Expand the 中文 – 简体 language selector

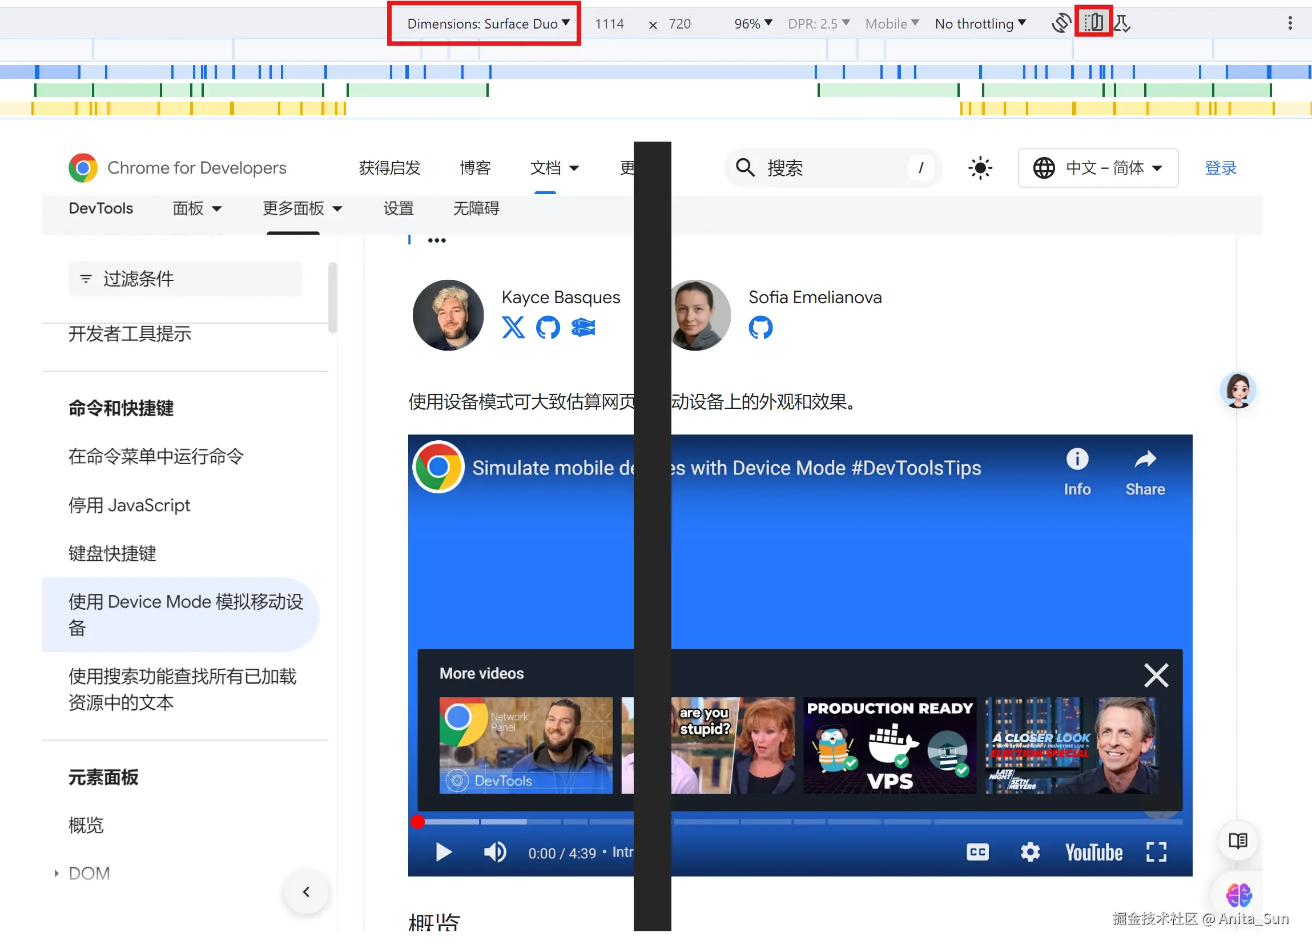[x=1097, y=168]
